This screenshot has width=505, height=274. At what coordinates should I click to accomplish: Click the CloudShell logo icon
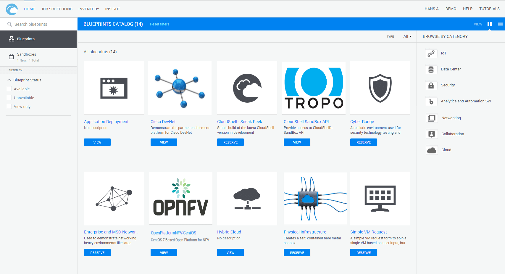point(12,9)
